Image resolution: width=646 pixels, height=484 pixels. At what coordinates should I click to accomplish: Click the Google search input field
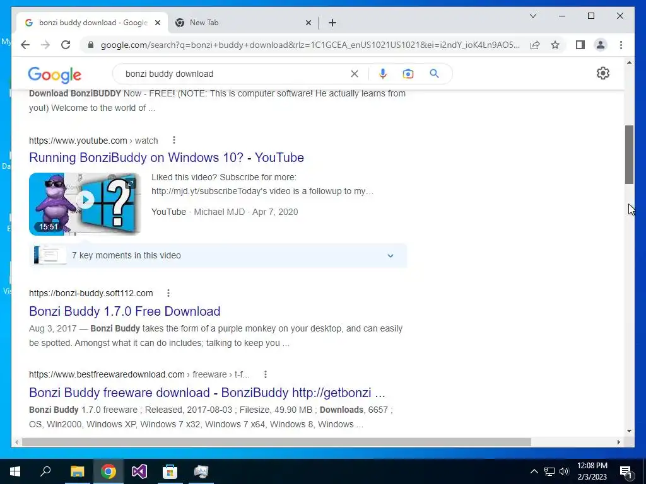[235, 74]
